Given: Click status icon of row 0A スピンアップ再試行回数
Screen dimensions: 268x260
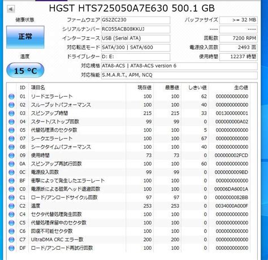Looking at the screenshot, I should pyautogui.click(x=11, y=164).
